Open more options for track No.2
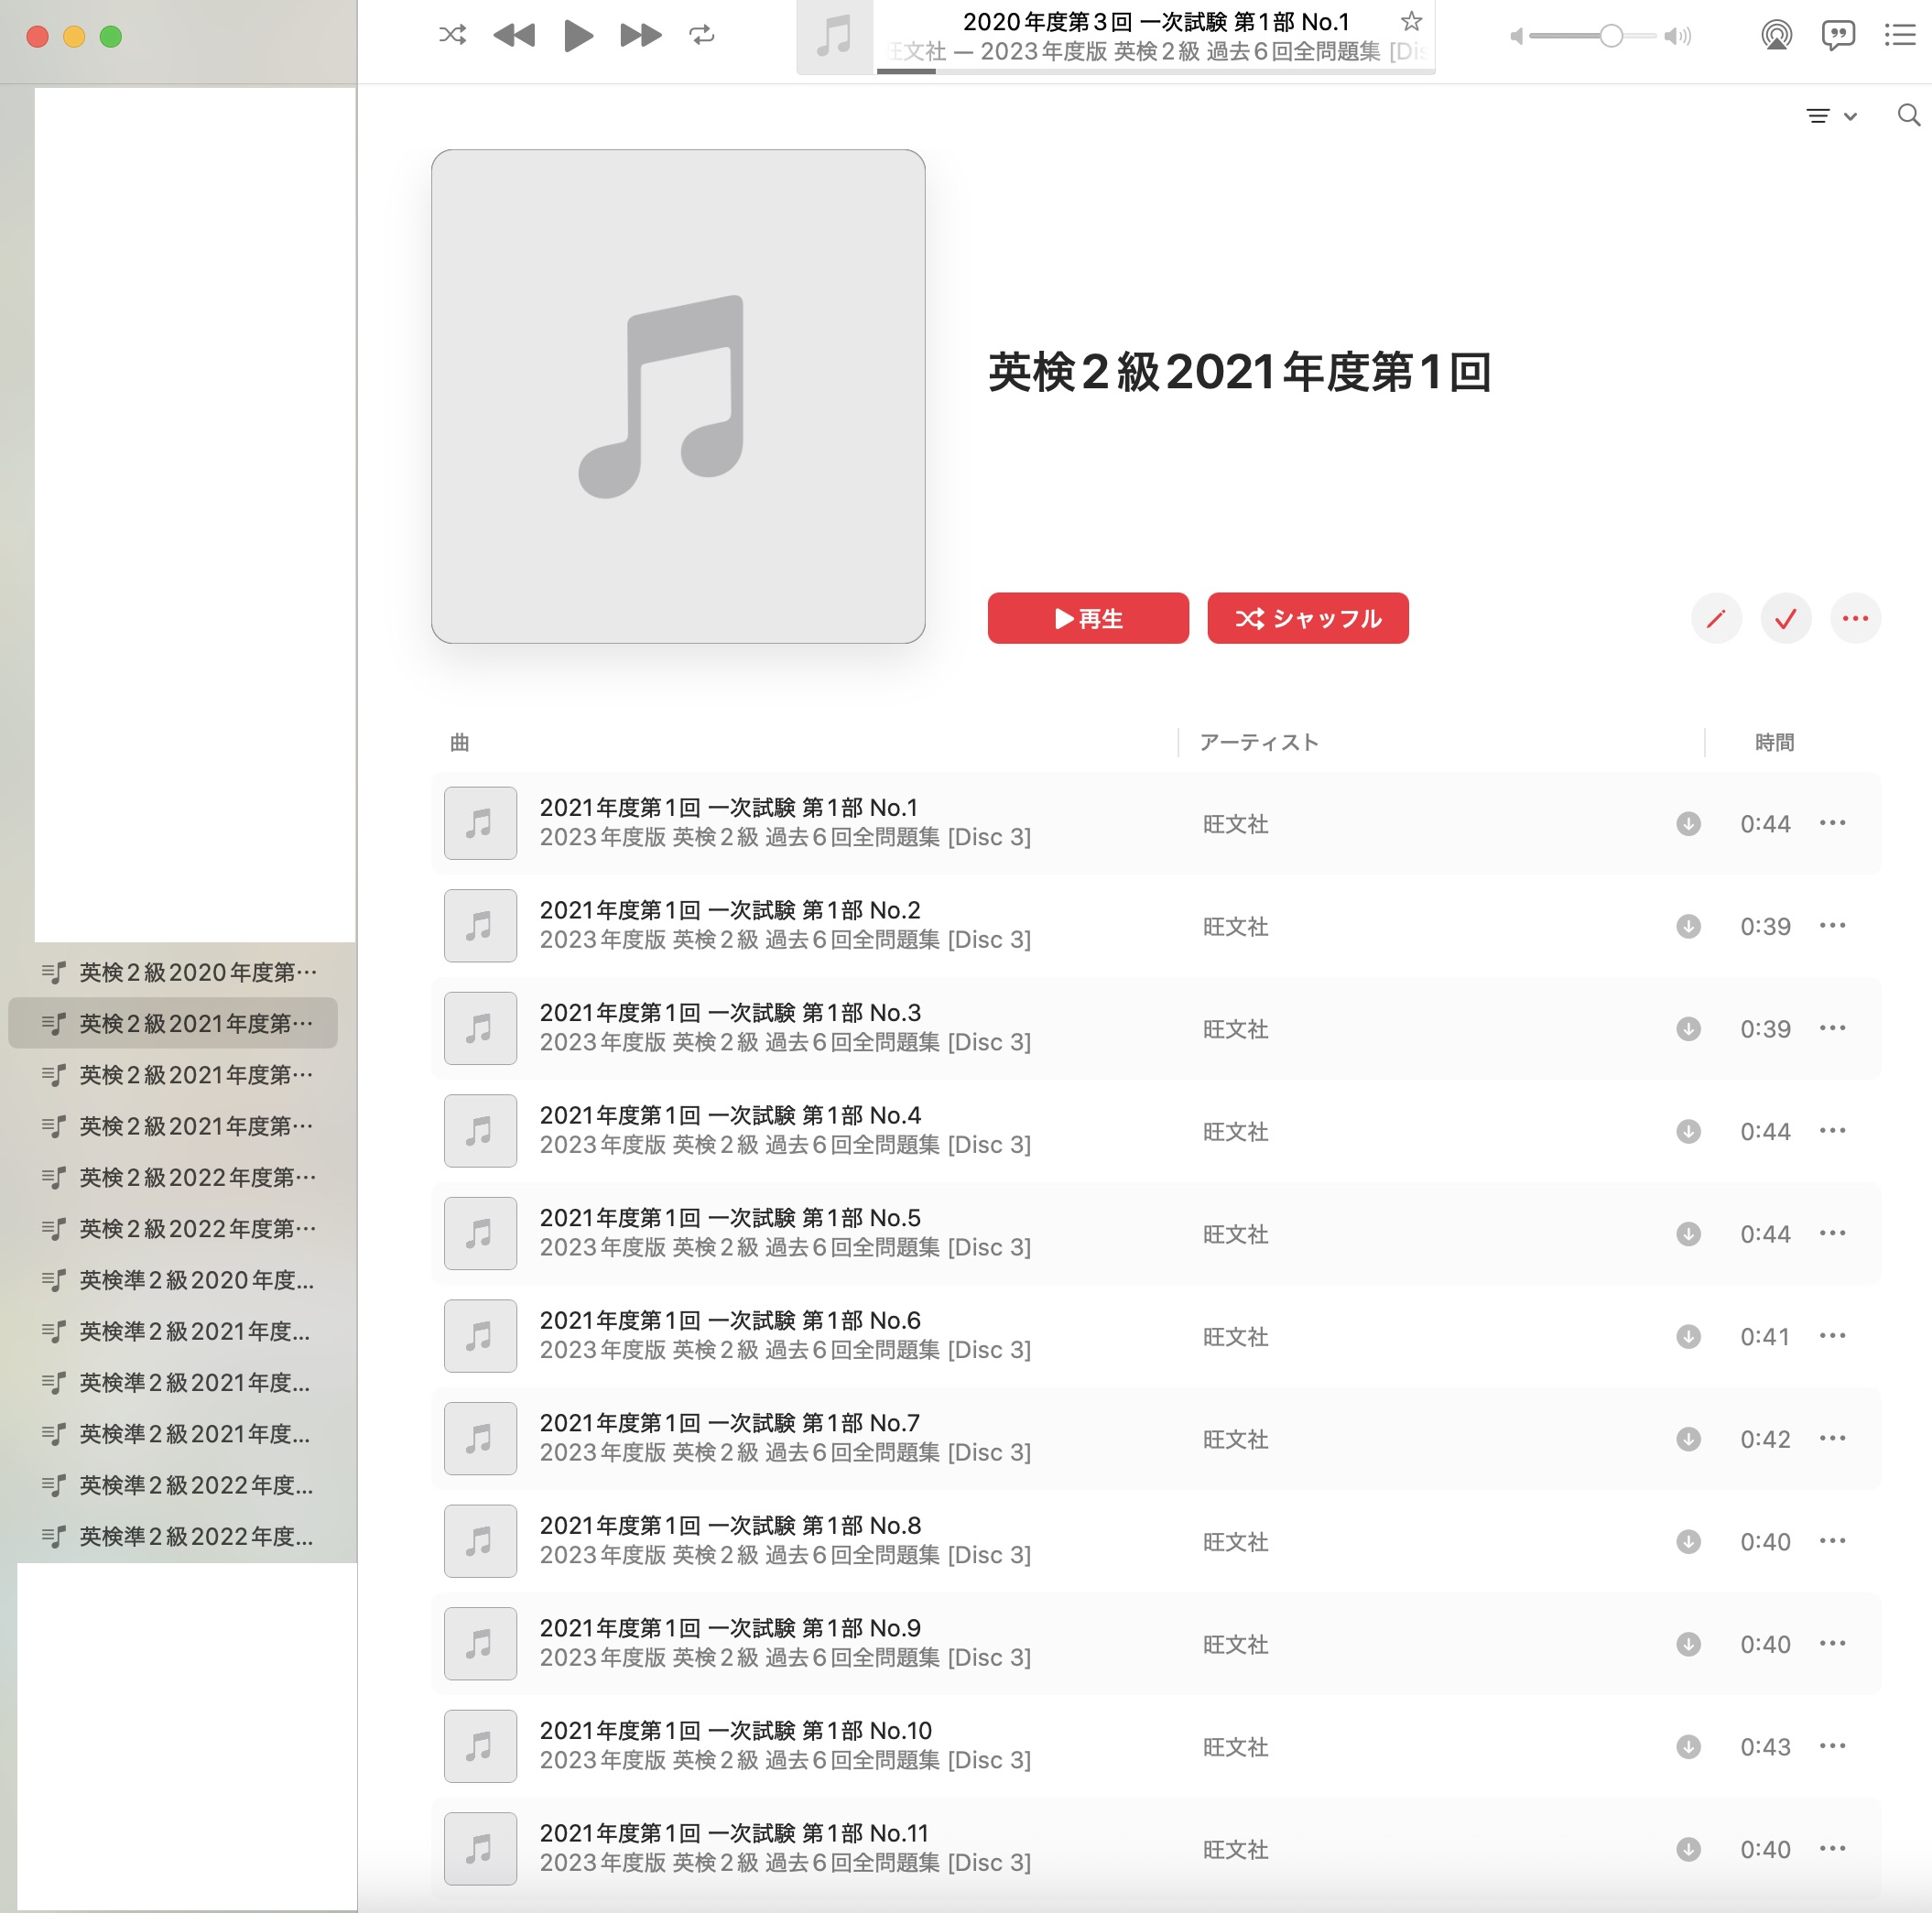Viewport: 1932px width, 1913px height. pyautogui.click(x=1832, y=925)
